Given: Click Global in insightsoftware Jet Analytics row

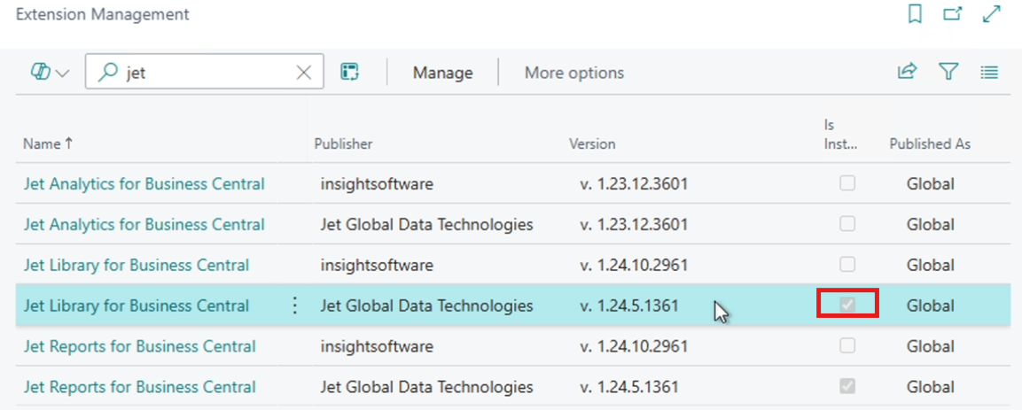Looking at the screenshot, I should coord(930,184).
